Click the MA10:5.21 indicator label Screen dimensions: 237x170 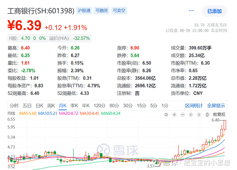pyautogui.click(x=48, y=113)
